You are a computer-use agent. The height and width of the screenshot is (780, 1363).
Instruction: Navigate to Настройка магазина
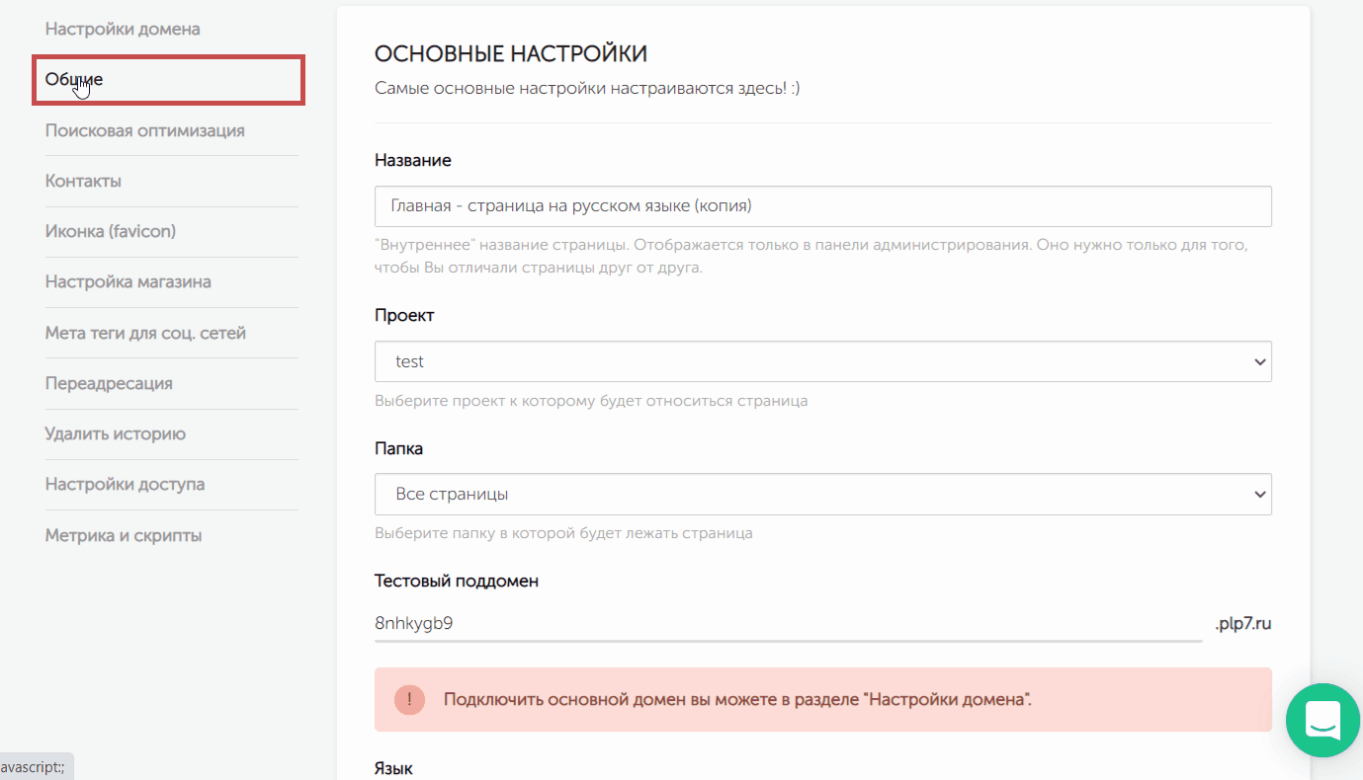pos(128,282)
